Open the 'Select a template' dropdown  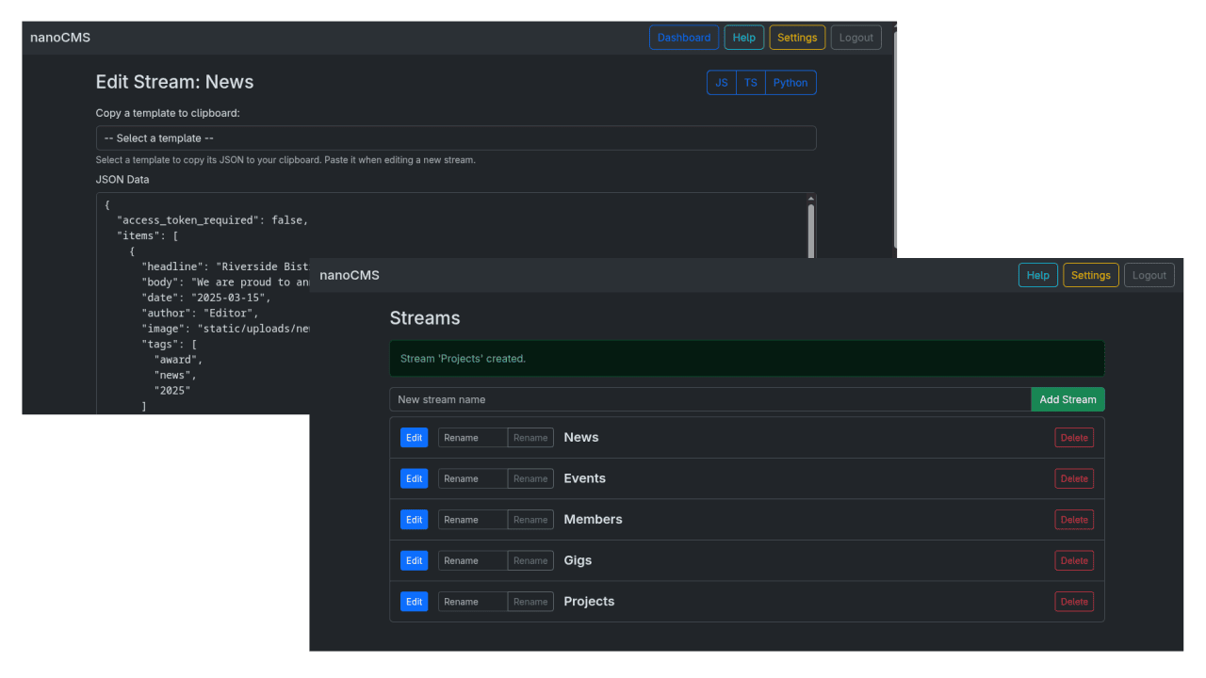click(x=456, y=138)
